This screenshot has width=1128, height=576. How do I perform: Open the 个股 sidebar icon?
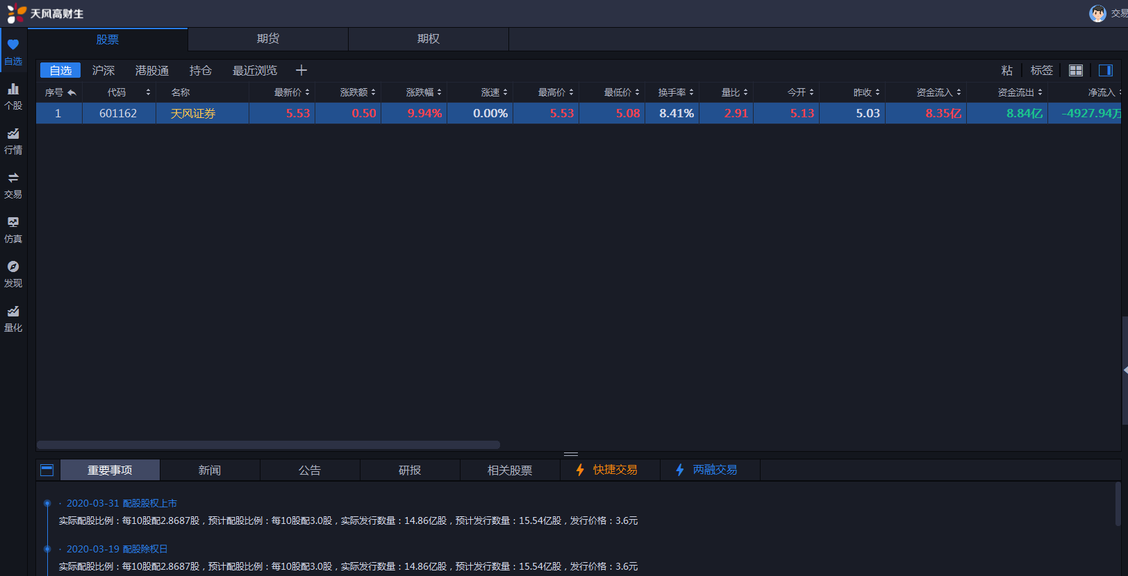pyautogui.click(x=13, y=89)
